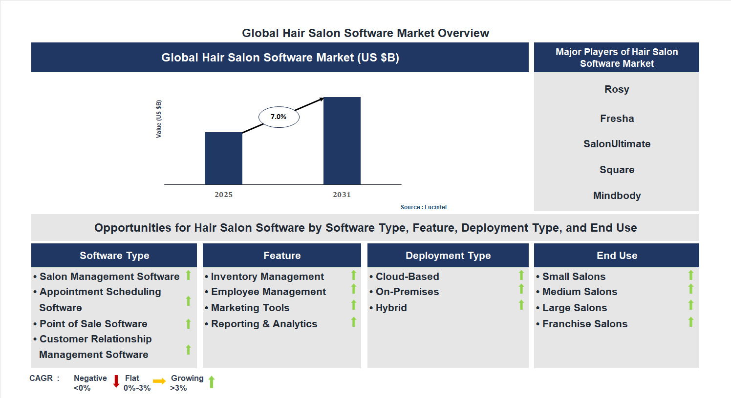Viewport: 731px width, 398px height.
Task: Click the red Negative arrow in the CAGR legend
Action: [x=116, y=382]
